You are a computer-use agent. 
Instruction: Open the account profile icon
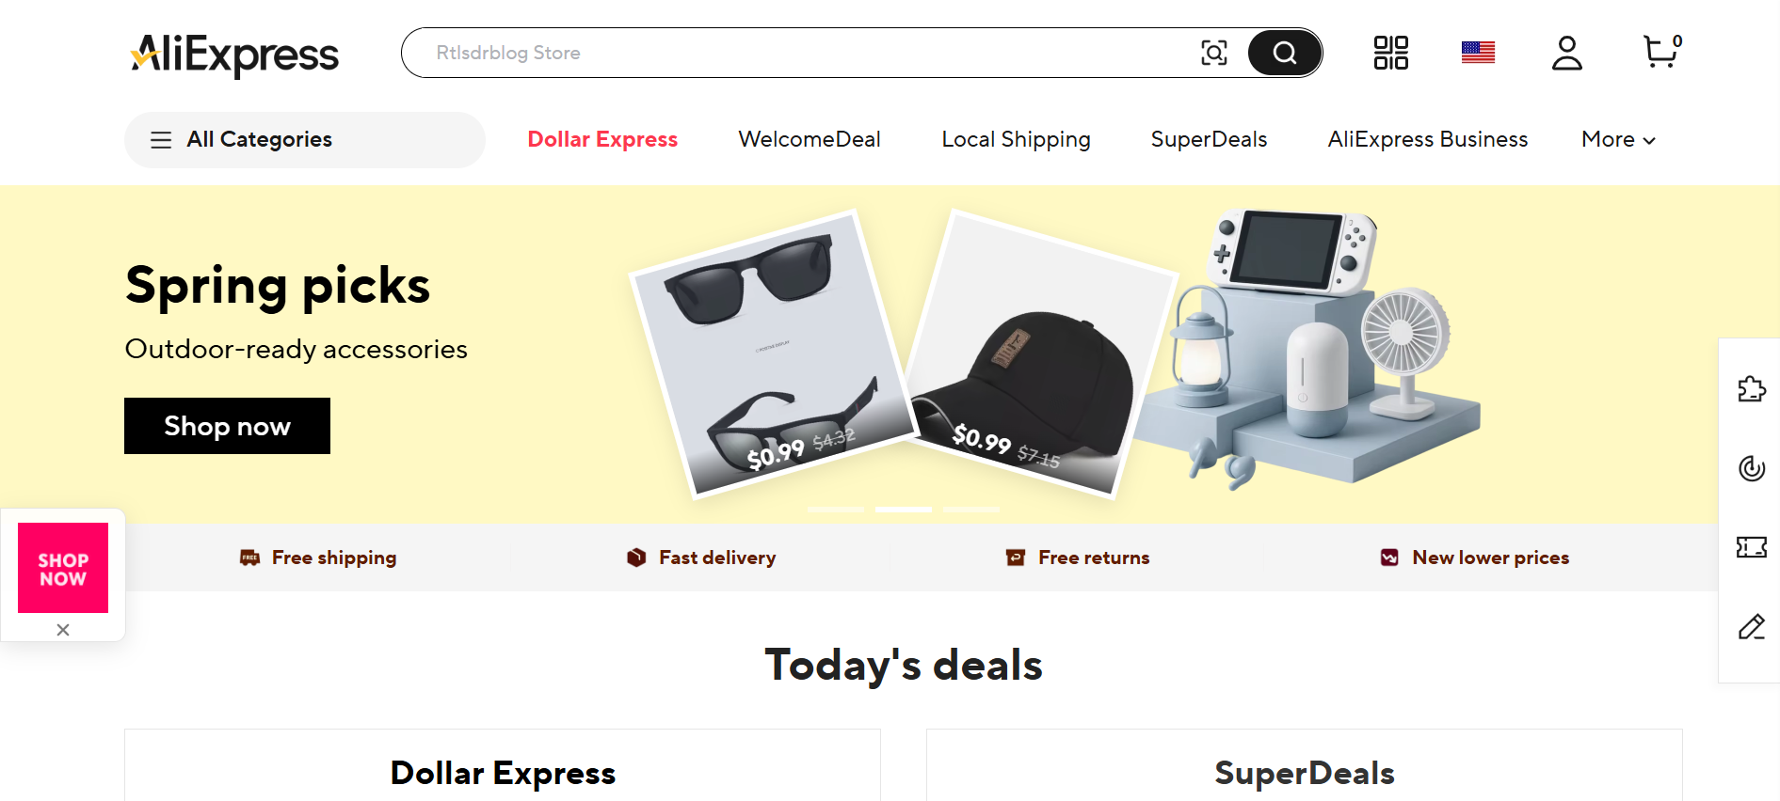tap(1566, 53)
